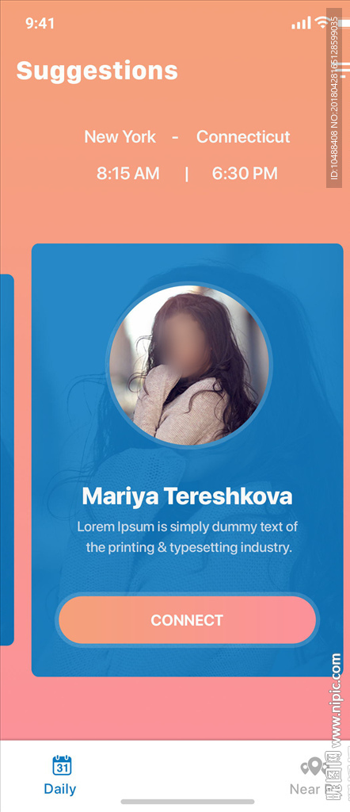Change the 8:15 AM departure time
Image resolution: width=350 pixels, height=812 pixels.
128,174
